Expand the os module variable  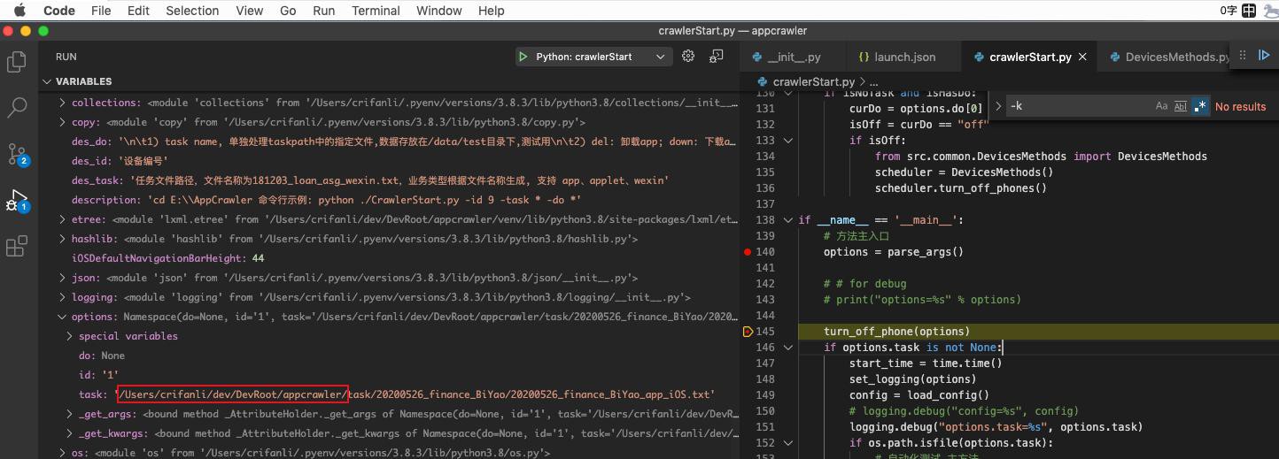[63, 453]
